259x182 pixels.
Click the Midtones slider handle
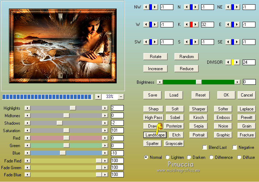pos(66,115)
